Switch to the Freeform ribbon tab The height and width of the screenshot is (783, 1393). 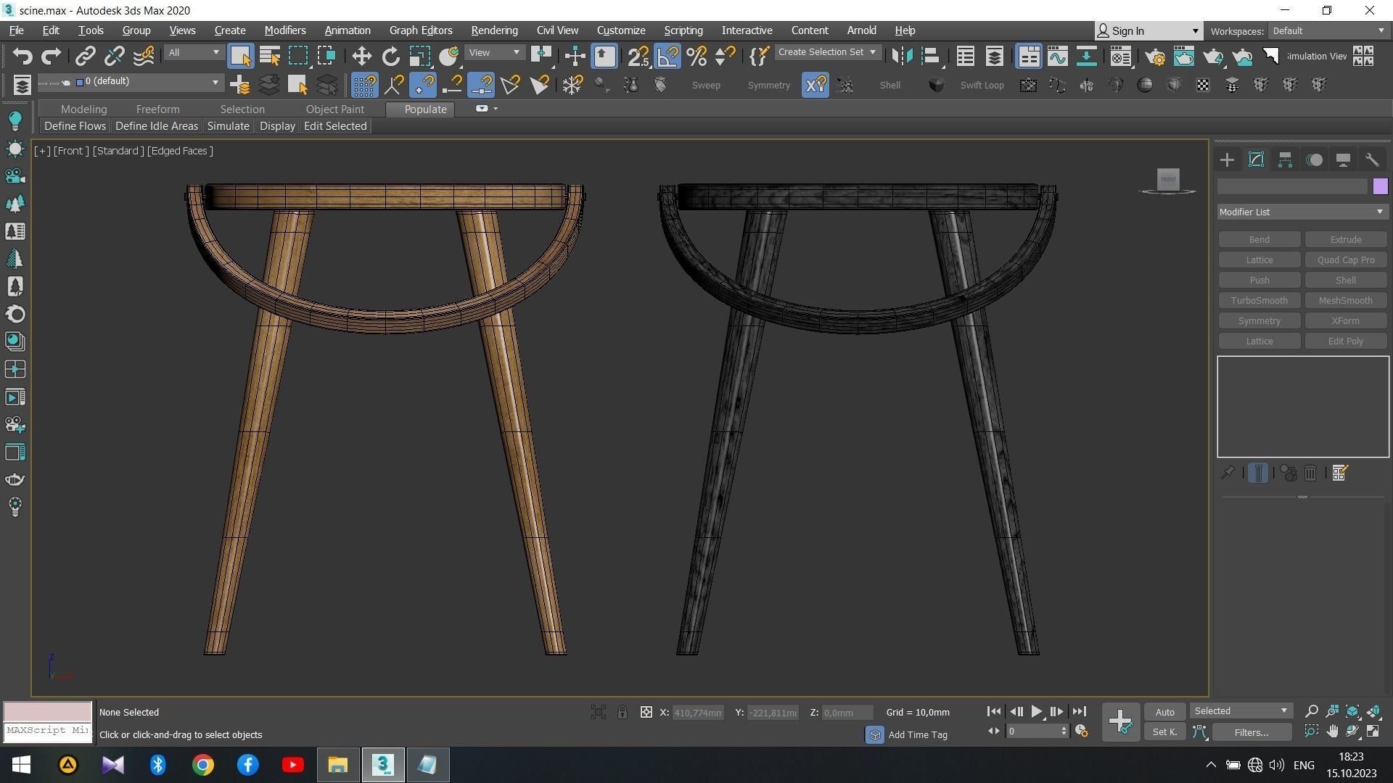click(157, 109)
